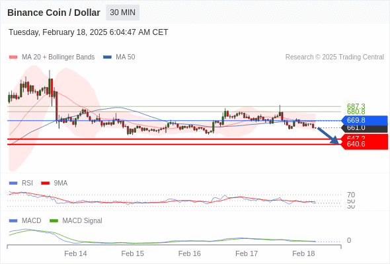Click the MA 50 blue legend swatch
The width and height of the screenshot is (390, 264).
[107, 57]
